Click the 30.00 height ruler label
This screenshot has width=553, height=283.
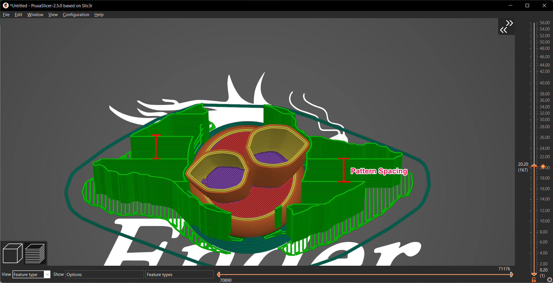545,120
